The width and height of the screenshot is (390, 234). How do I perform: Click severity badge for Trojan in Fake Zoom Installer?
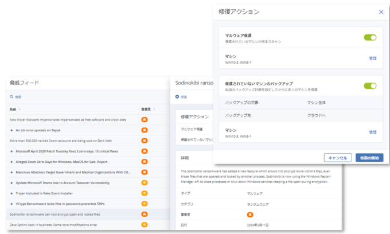145,193
